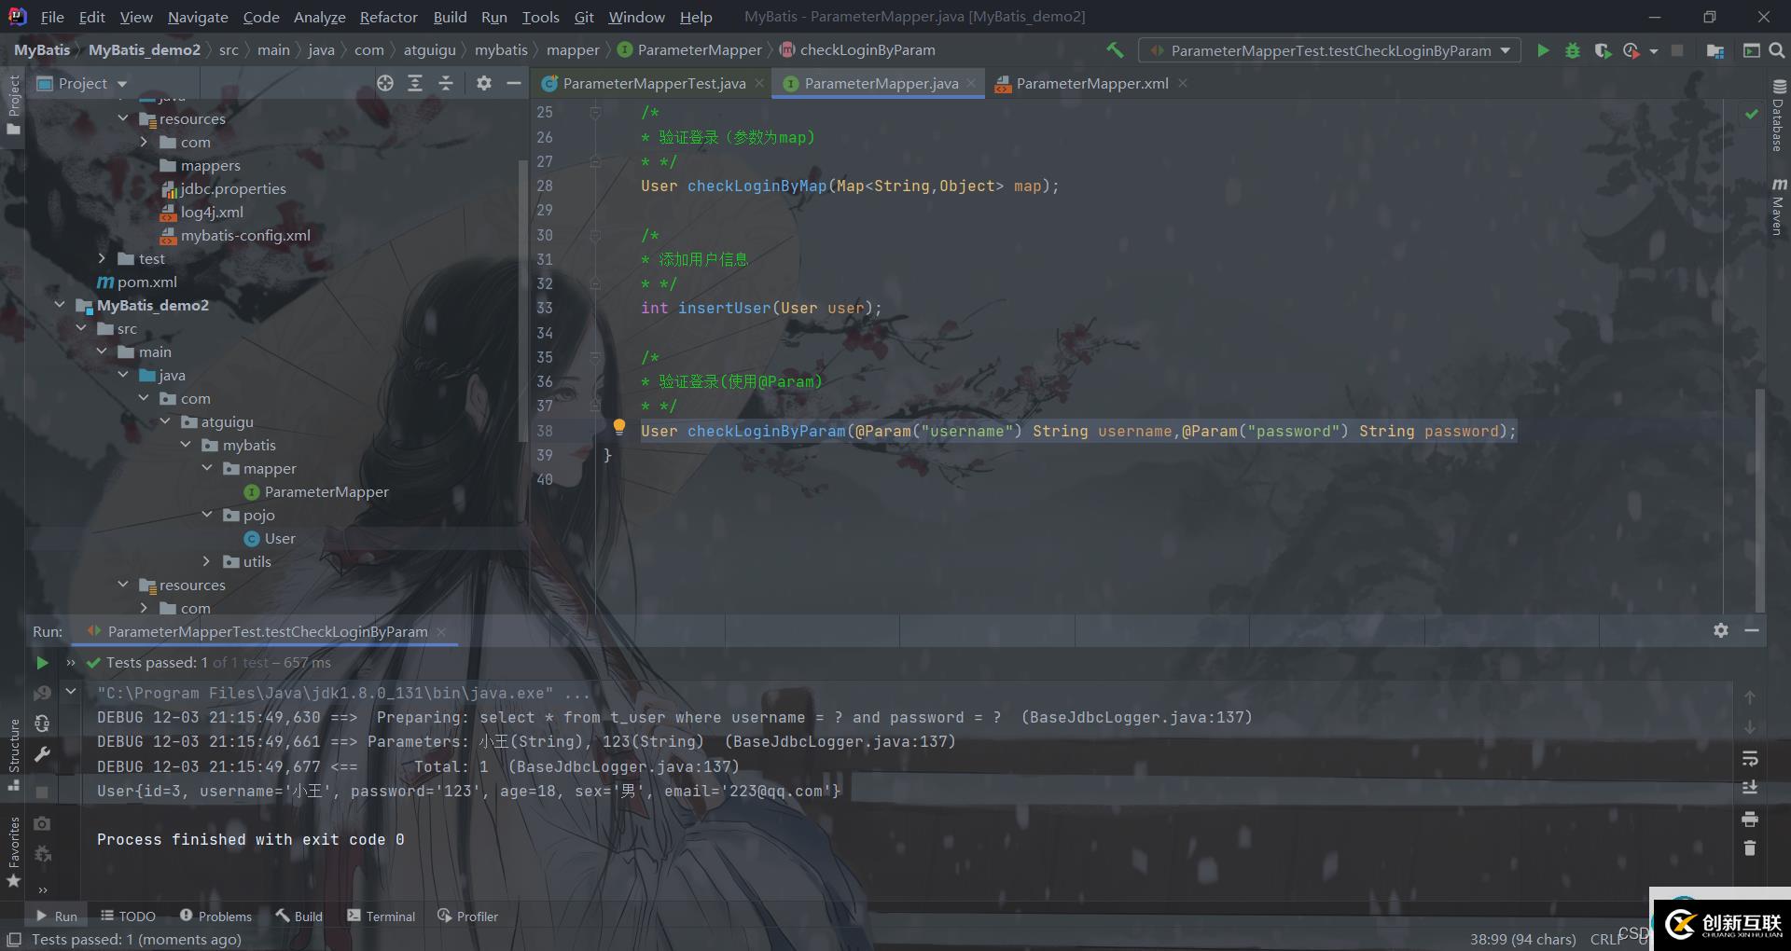Click the stop button in Run sidebar
This screenshot has width=1791, height=951.
click(x=42, y=792)
